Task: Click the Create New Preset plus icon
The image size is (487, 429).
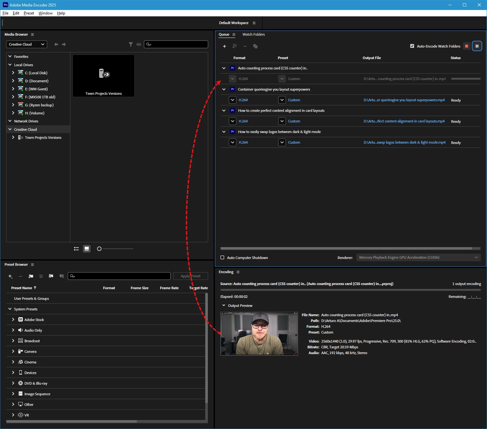Action: [x=10, y=276]
